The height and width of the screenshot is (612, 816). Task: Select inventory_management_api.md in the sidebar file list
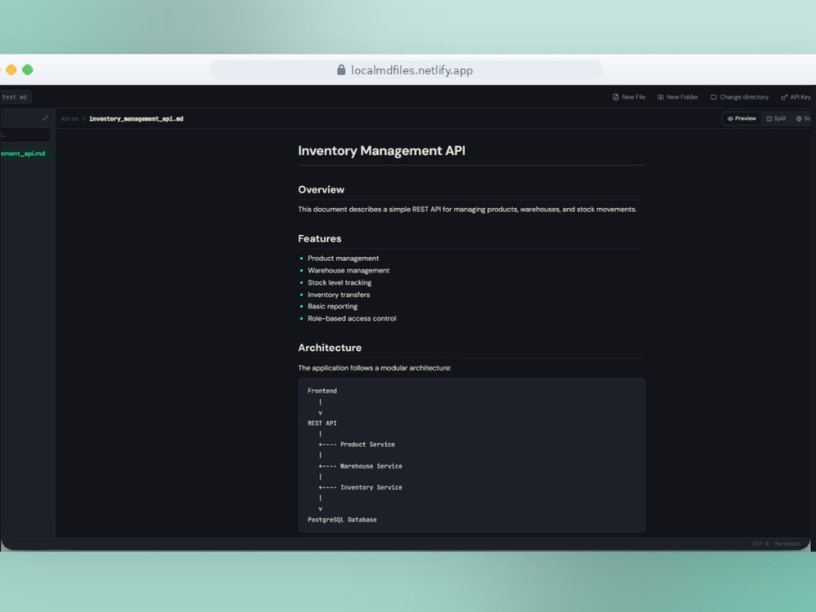pyautogui.click(x=25, y=153)
